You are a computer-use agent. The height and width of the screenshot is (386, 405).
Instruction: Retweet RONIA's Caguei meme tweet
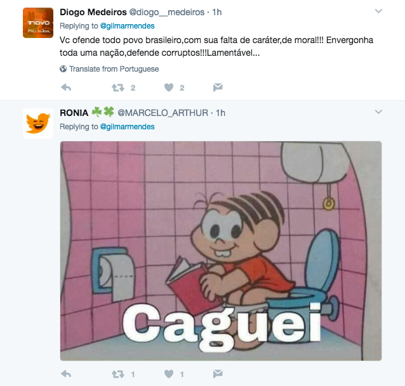tap(118, 374)
